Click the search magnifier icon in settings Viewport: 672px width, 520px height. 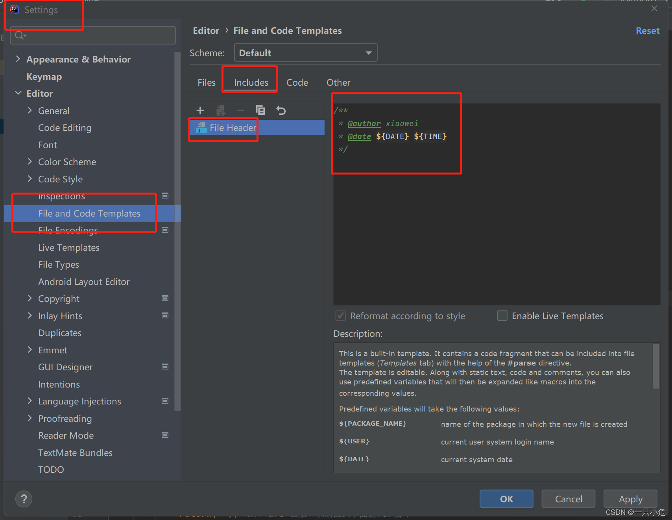(x=20, y=36)
